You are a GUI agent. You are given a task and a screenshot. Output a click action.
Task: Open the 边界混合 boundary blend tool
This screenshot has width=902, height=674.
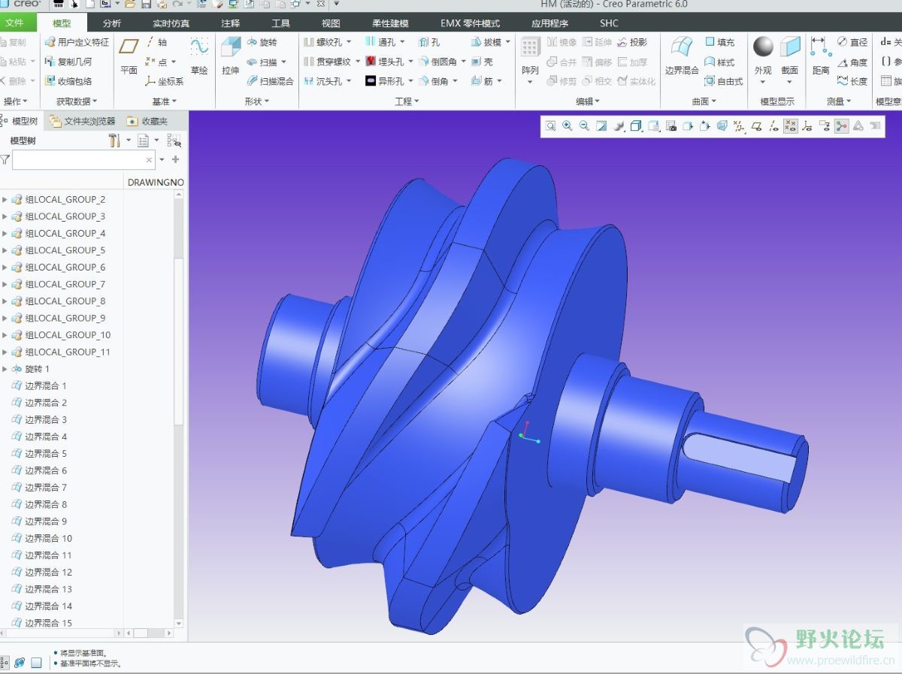[682, 56]
